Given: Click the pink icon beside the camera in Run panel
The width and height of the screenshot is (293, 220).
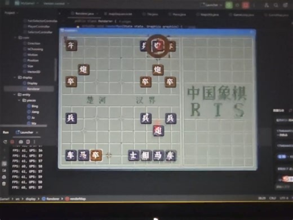Looking at the screenshot, I should (x=28, y=142).
